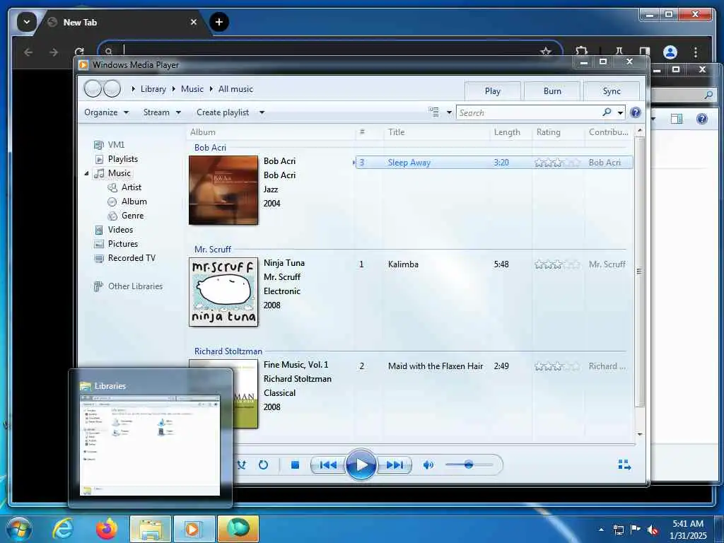The height and width of the screenshot is (543, 724).
Task: Bookmark page star icon in Chrome
Action: (546, 51)
